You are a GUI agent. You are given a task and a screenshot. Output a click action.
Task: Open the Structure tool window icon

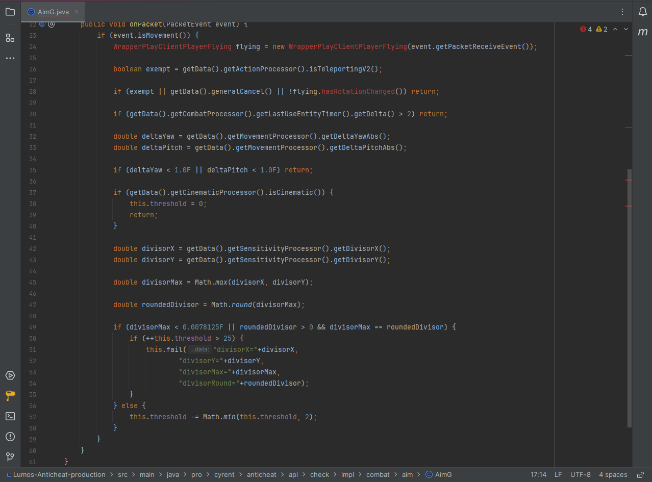(x=10, y=38)
